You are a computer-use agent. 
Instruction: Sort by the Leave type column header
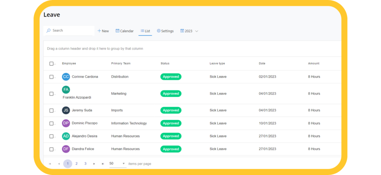point(217,63)
